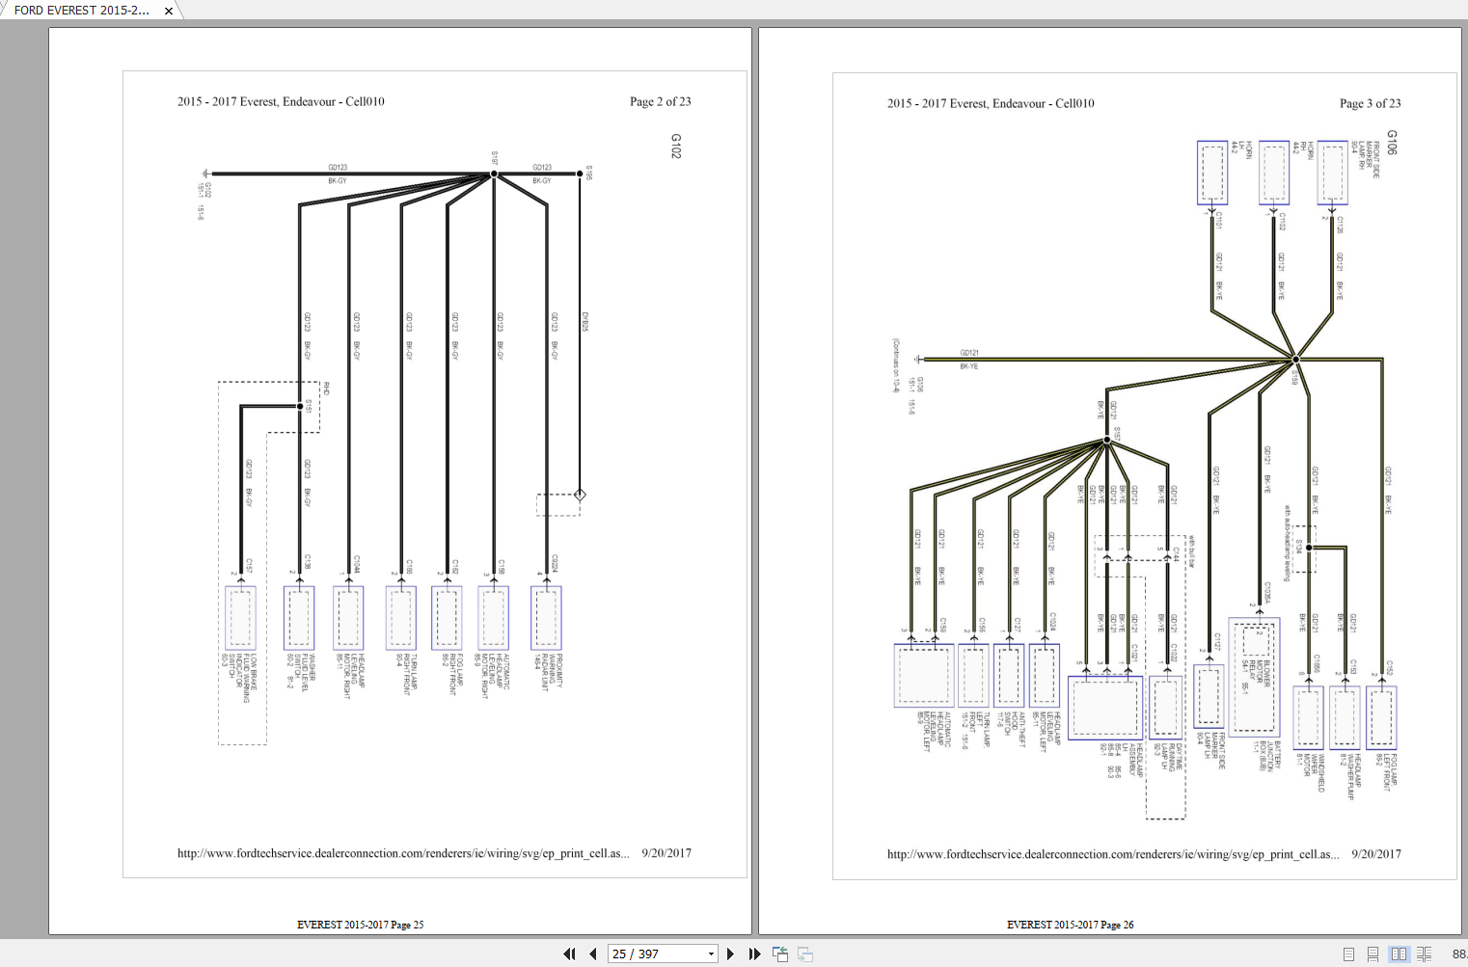Screen dimensions: 1468x967
Task: Click the go to next view icon
Action: coord(805,954)
